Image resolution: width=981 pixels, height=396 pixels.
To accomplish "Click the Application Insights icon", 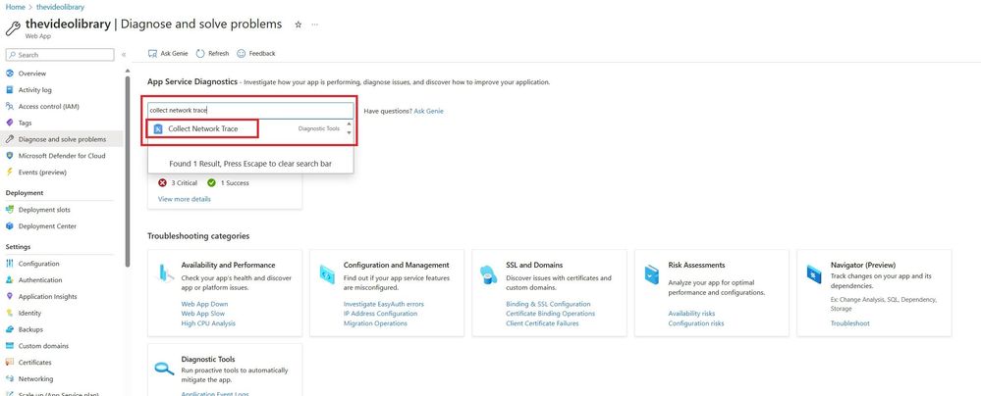I will tap(10, 297).
